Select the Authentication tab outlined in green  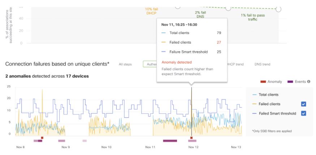pyautogui.click(x=150, y=64)
